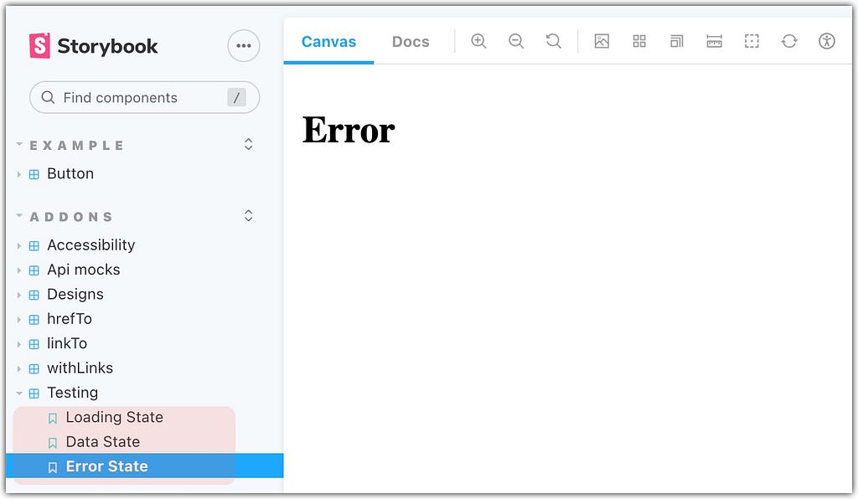Remount the current story

pyautogui.click(x=789, y=40)
